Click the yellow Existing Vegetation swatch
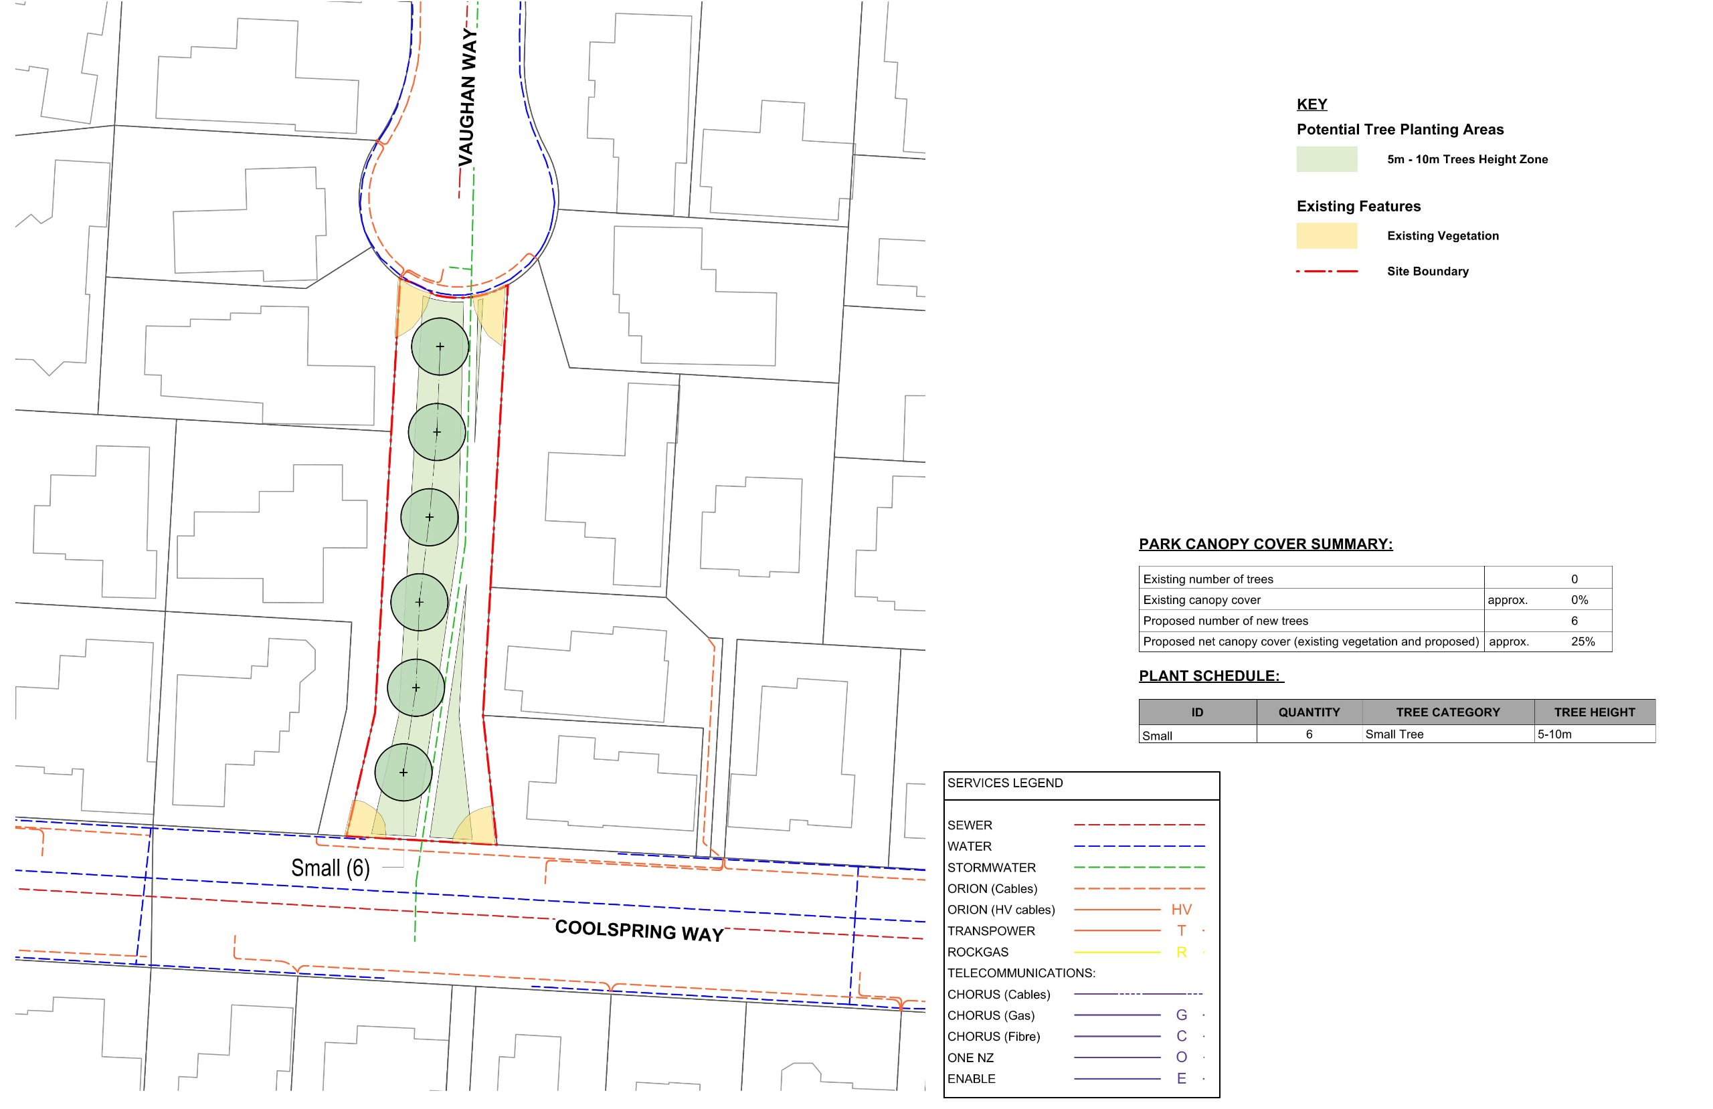Screen dimensions: 1713x1109 [x=1326, y=236]
